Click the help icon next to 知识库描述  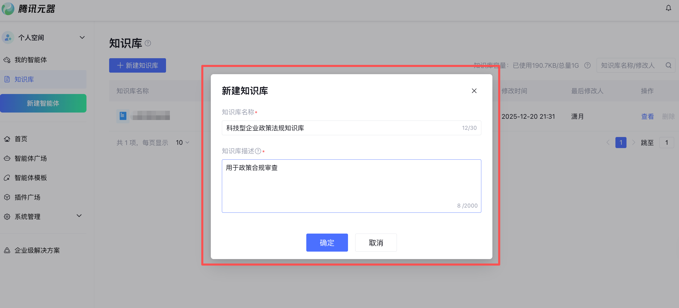point(258,151)
